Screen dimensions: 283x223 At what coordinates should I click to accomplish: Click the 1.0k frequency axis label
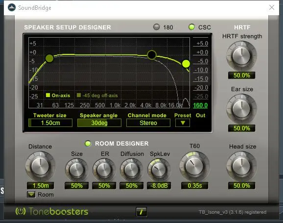pos(115,105)
